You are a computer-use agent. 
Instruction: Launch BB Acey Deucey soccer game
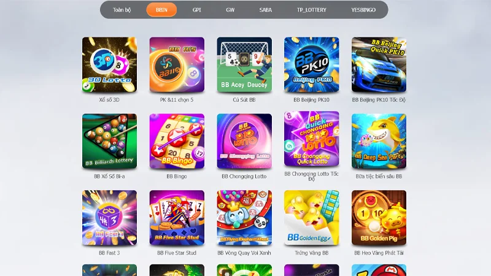tap(244, 65)
